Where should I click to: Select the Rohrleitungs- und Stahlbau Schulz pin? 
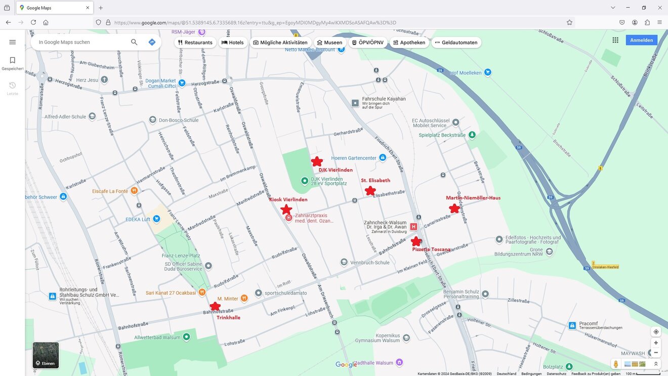coord(53,296)
